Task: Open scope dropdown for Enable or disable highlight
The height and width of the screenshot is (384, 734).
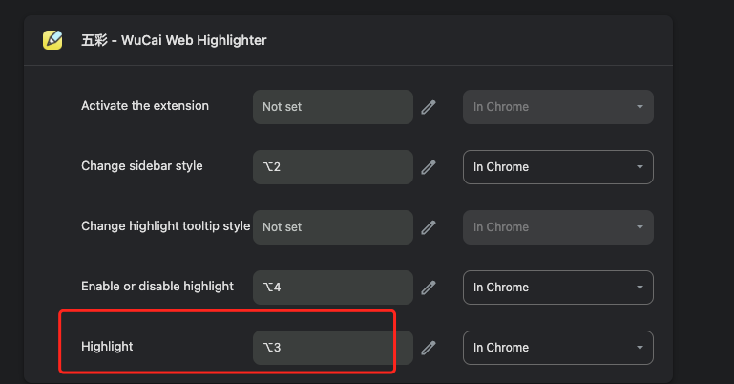Action: pyautogui.click(x=558, y=288)
